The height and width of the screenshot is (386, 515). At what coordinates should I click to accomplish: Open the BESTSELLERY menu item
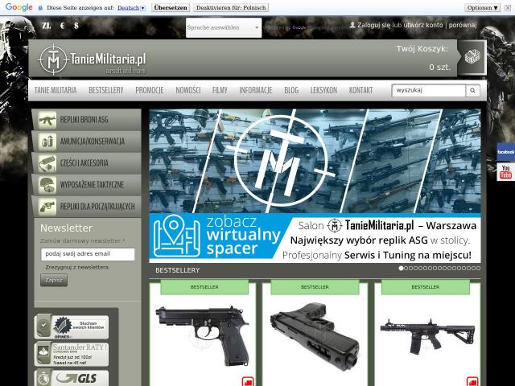(106, 90)
